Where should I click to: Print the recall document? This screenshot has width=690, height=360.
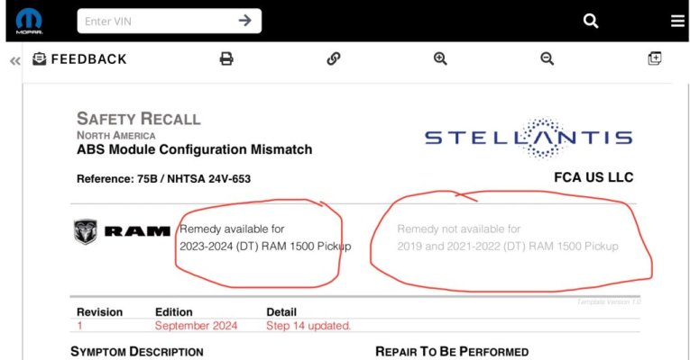click(226, 58)
